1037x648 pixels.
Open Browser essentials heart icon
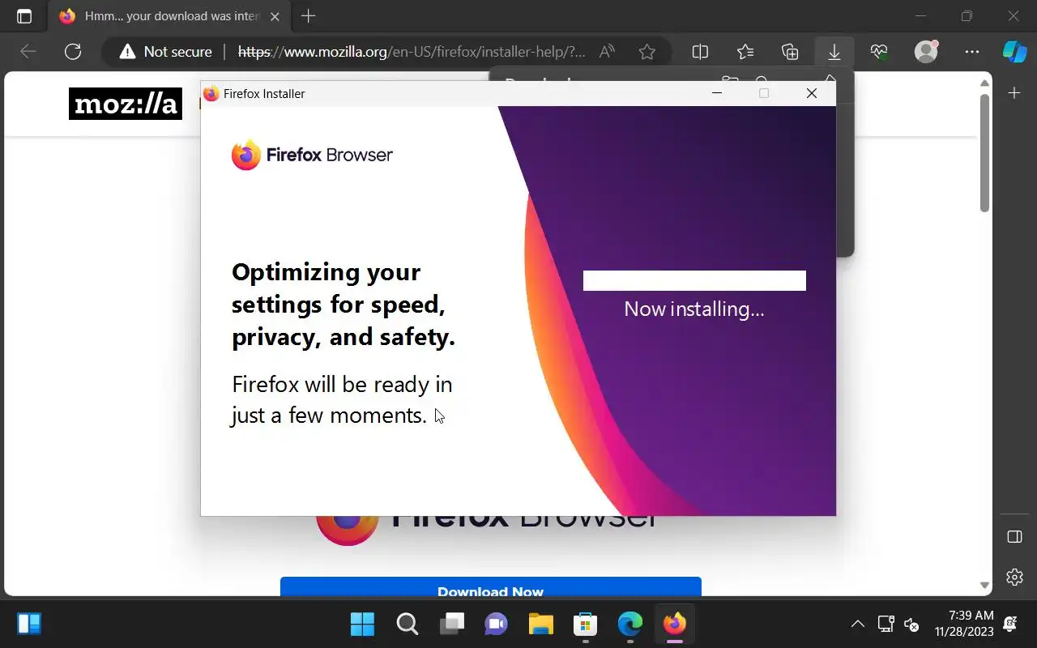[879, 52]
